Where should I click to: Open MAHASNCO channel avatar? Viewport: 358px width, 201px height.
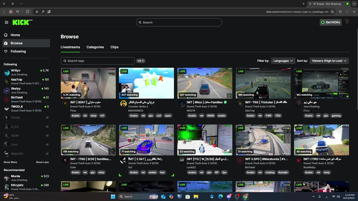pyautogui.click(x=123, y=104)
